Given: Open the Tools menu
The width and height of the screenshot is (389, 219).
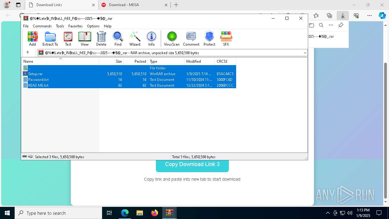Looking at the screenshot, I should (60, 26).
